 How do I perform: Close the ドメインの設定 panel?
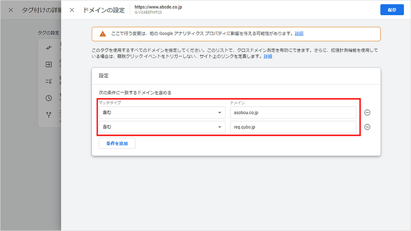coord(72,10)
